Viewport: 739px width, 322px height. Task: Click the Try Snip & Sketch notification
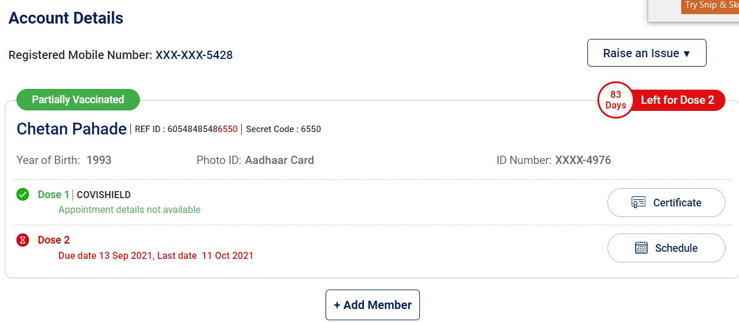[x=711, y=6]
